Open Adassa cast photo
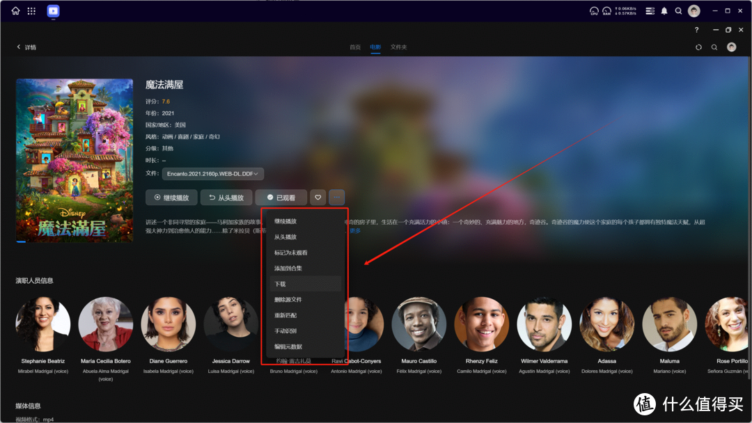 tap(607, 324)
